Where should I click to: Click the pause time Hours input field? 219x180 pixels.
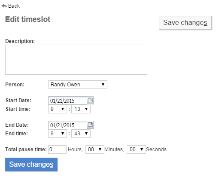(x=57, y=149)
